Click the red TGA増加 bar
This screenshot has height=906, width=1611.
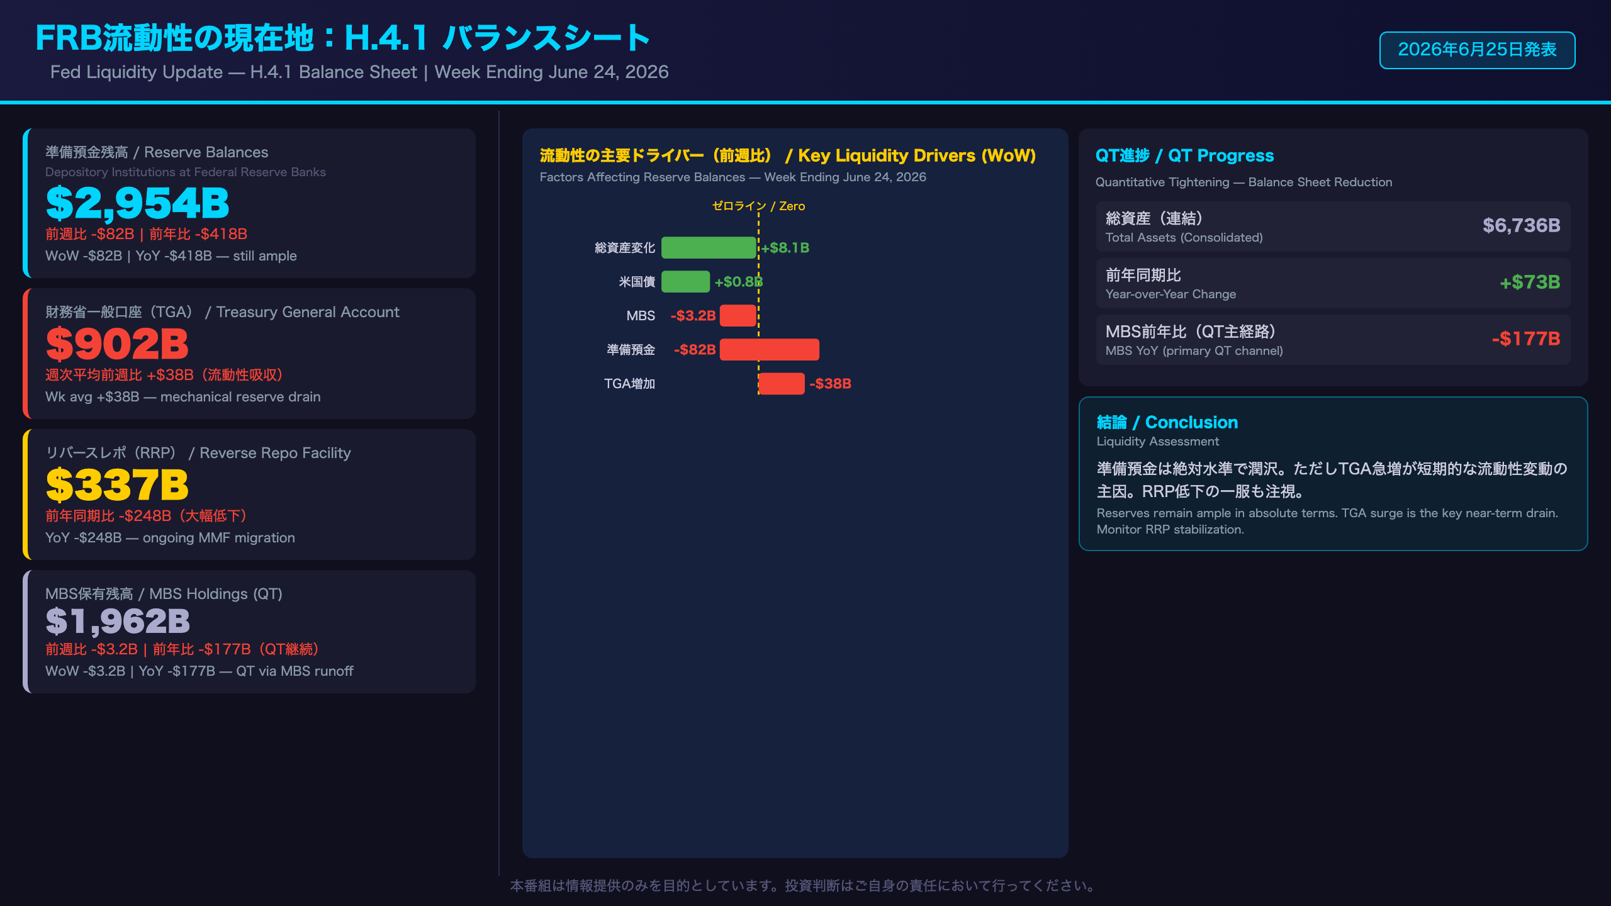pyautogui.click(x=782, y=384)
